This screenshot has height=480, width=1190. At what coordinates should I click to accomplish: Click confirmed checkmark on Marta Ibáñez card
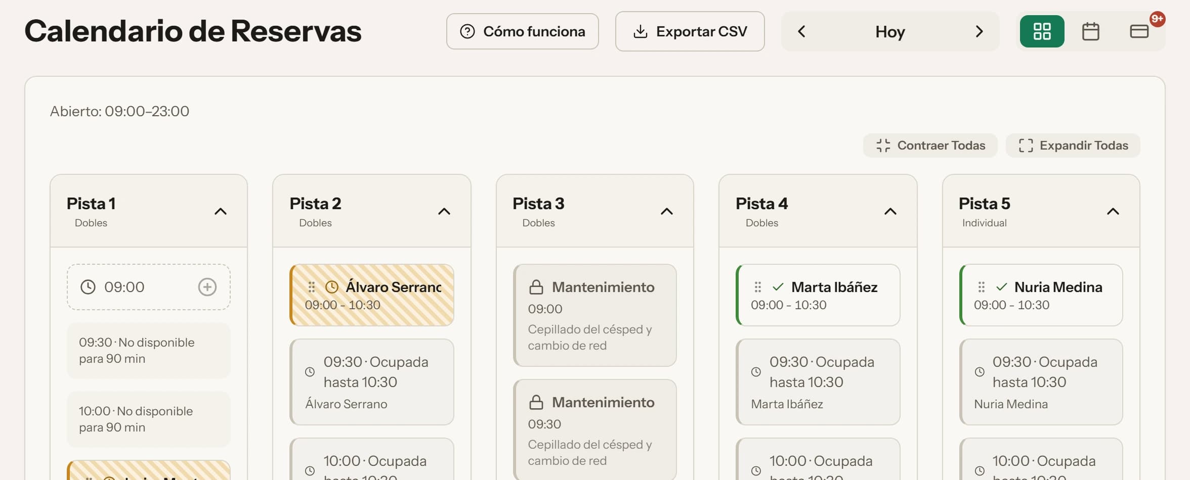[x=778, y=287]
